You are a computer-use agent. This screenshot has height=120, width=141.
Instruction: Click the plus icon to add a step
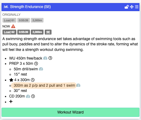pos(11,101)
